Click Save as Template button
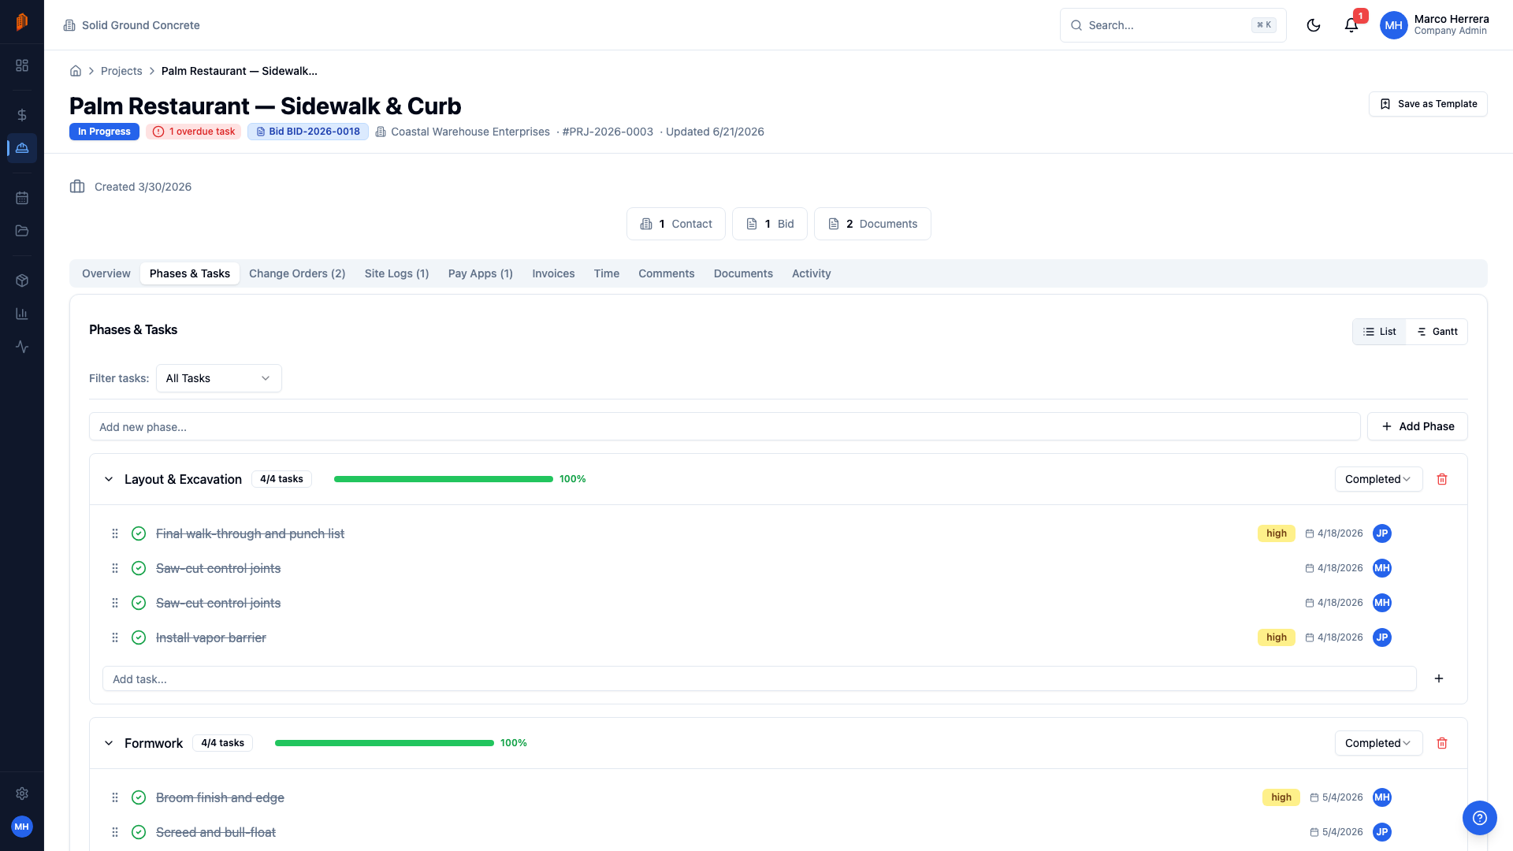Viewport: 1513px width, 851px height. point(1428,104)
